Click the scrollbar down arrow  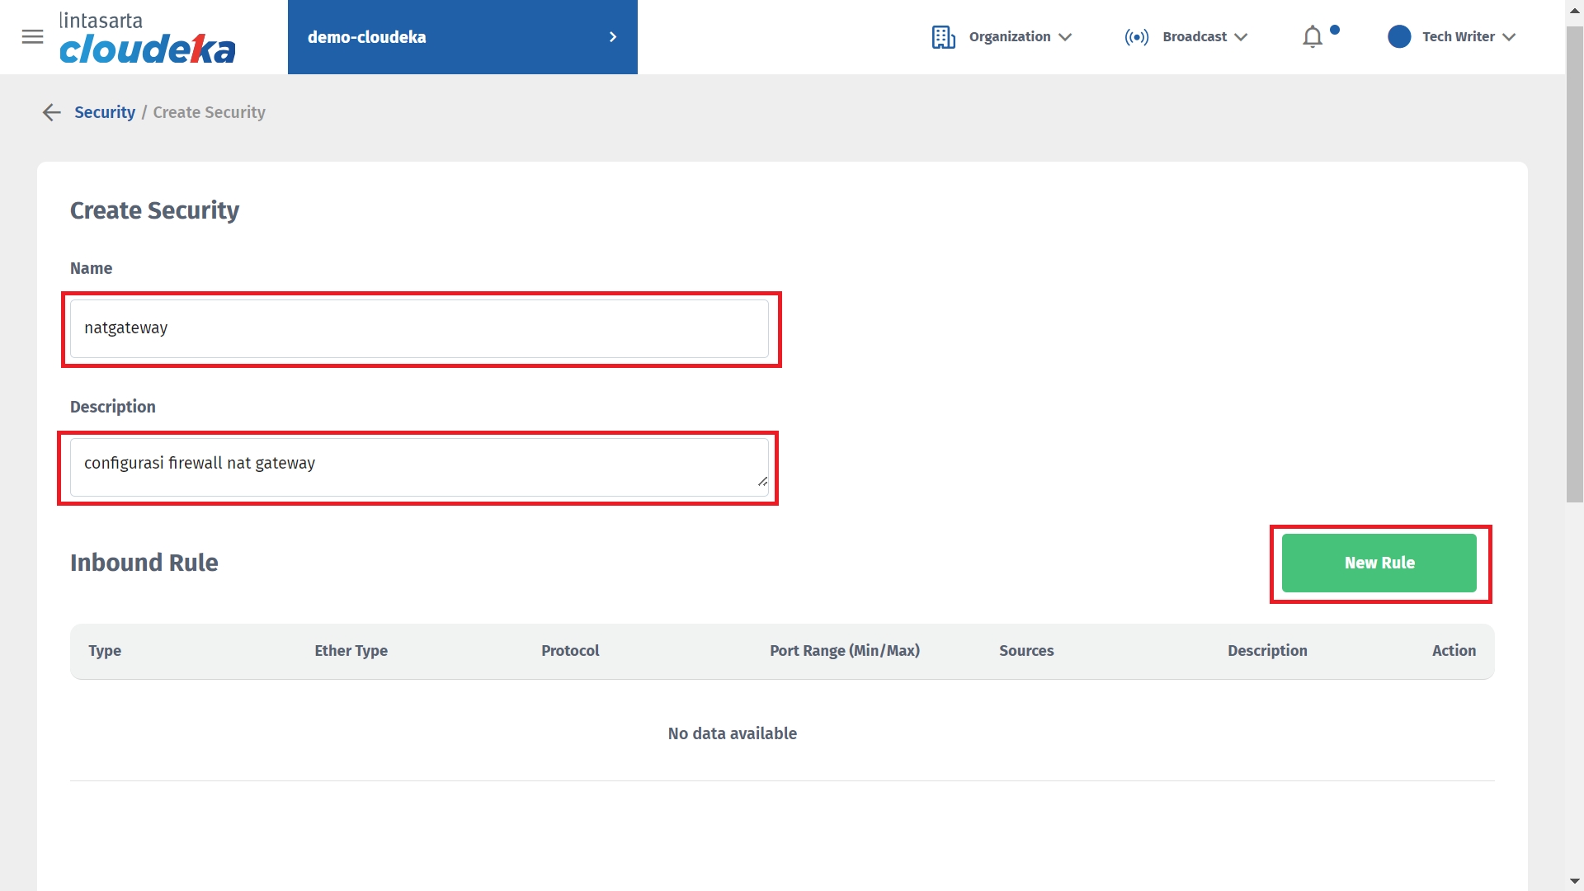tap(1574, 881)
